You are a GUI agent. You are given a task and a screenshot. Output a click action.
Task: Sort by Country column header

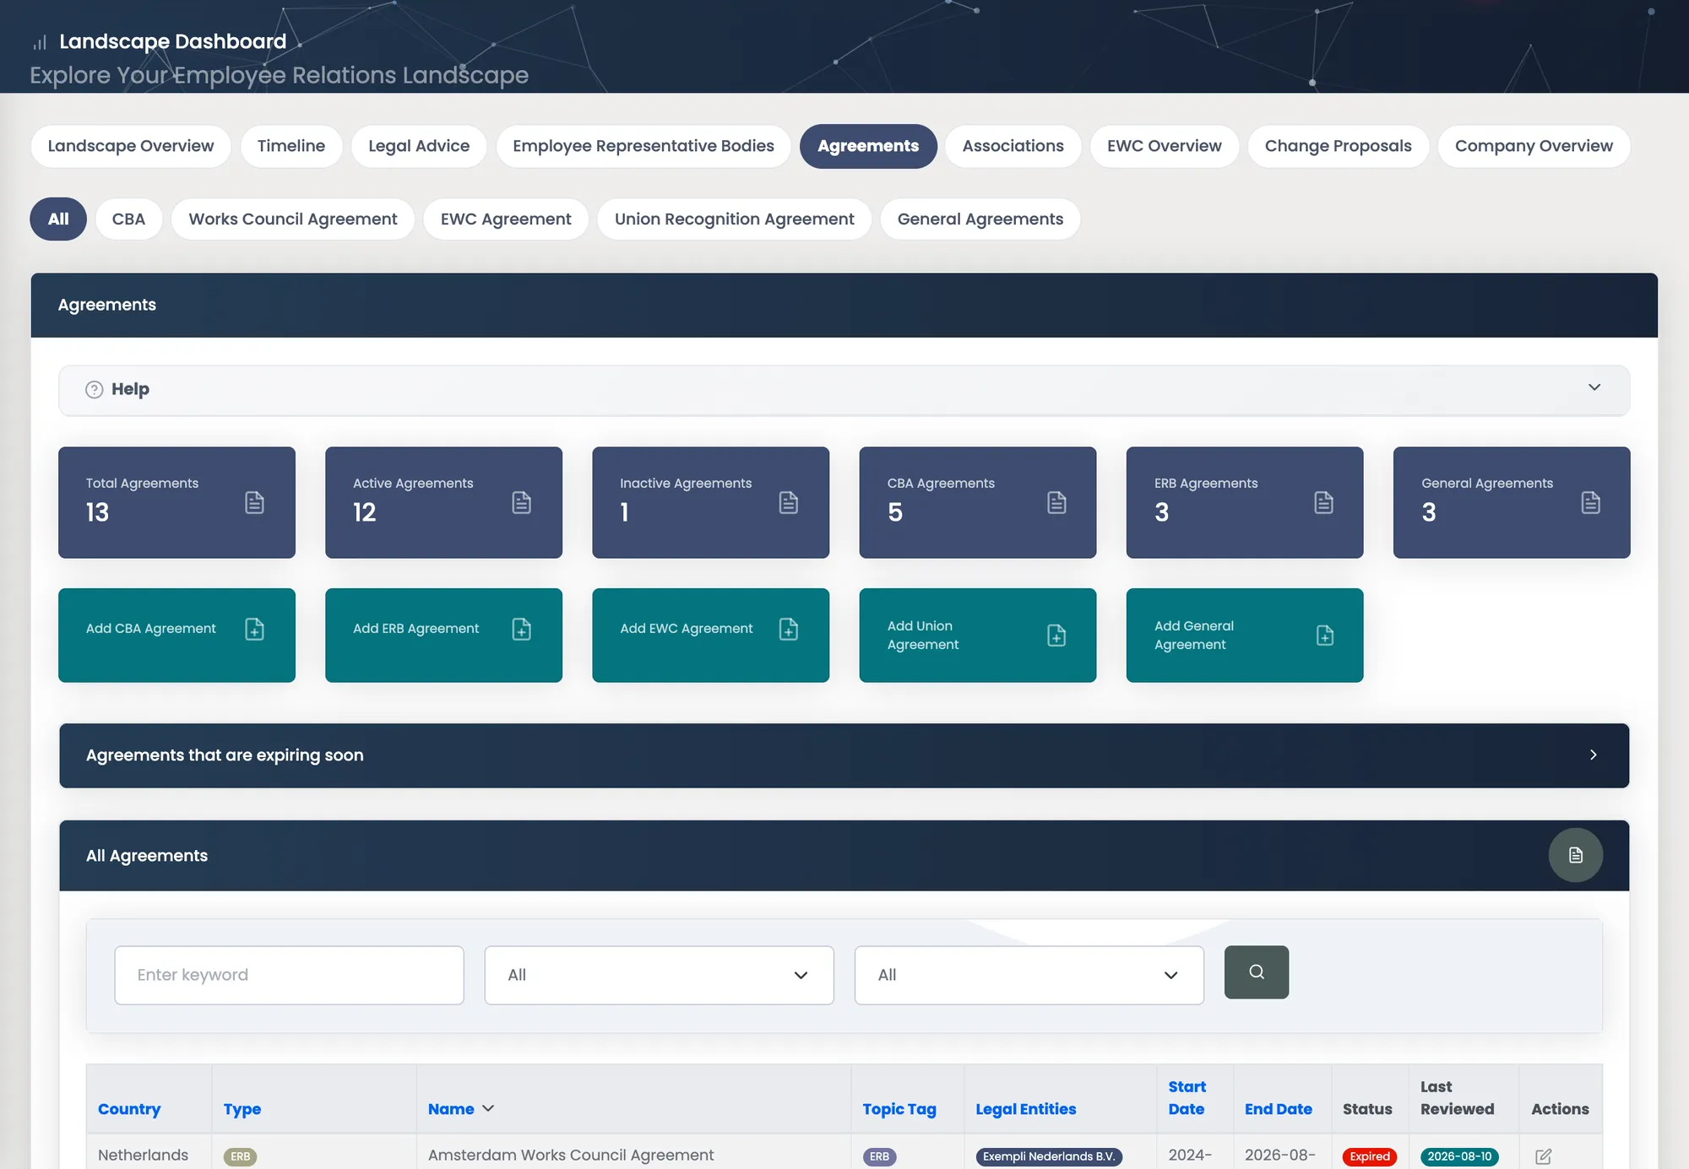[129, 1109]
